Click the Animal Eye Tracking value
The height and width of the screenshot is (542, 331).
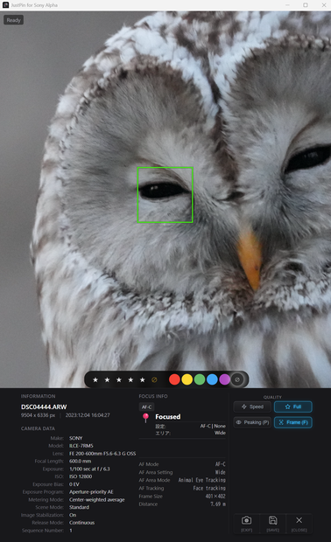coord(202,480)
